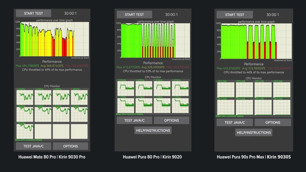Click the CPU Monitor heading on the Mate 80 Pro screen
This screenshot has width=306, height=172.
52,86
